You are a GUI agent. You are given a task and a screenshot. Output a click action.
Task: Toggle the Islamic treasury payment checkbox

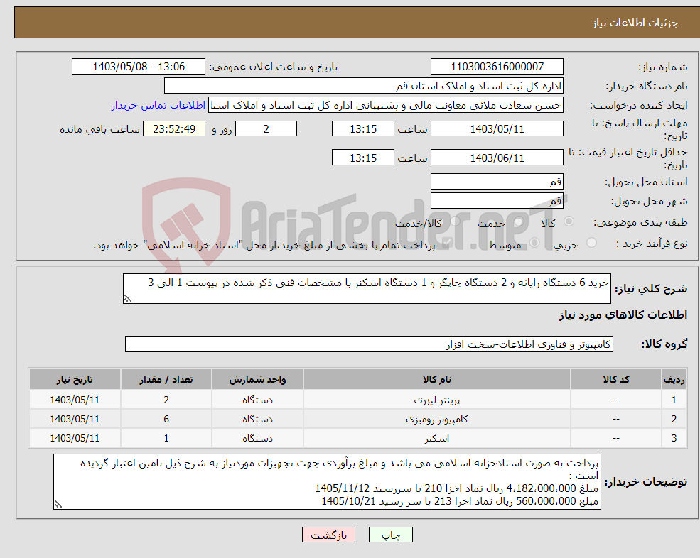click(446, 243)
